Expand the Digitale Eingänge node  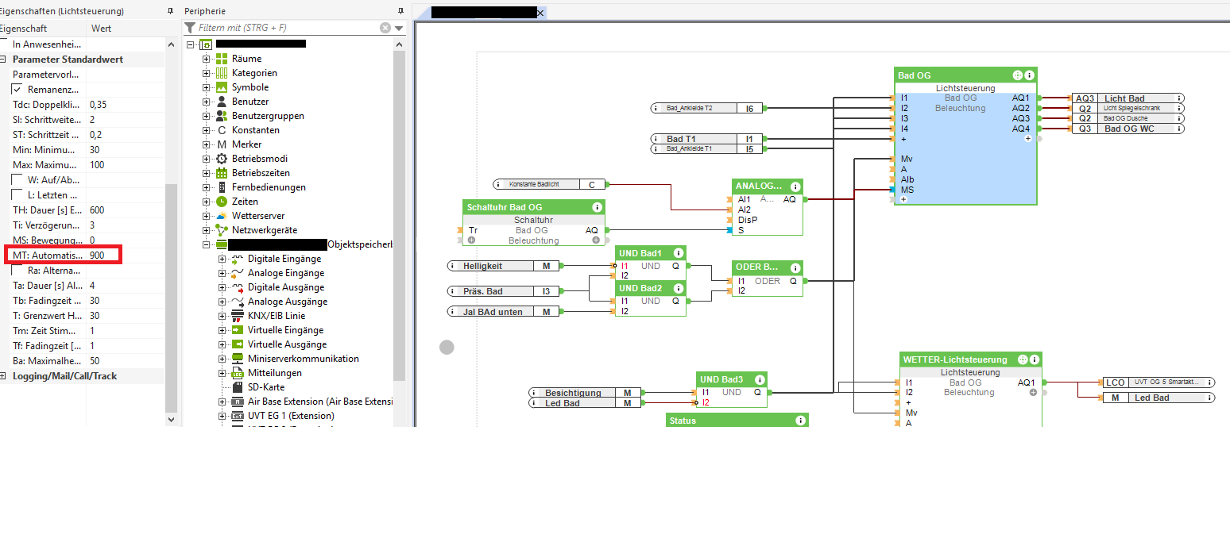[x=222, y=259]
